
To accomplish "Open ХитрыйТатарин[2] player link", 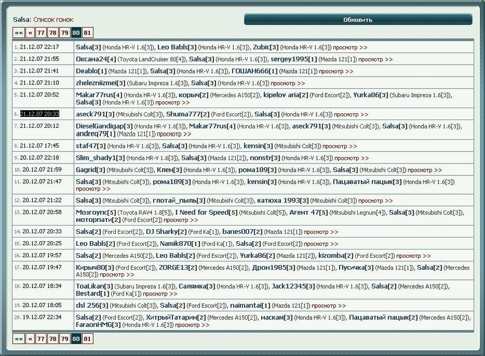I will click(x=176, y=317).
